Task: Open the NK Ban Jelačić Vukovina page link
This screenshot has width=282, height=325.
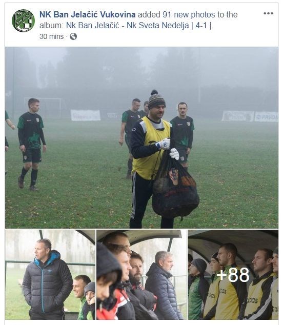Action: tap(87, 15)
